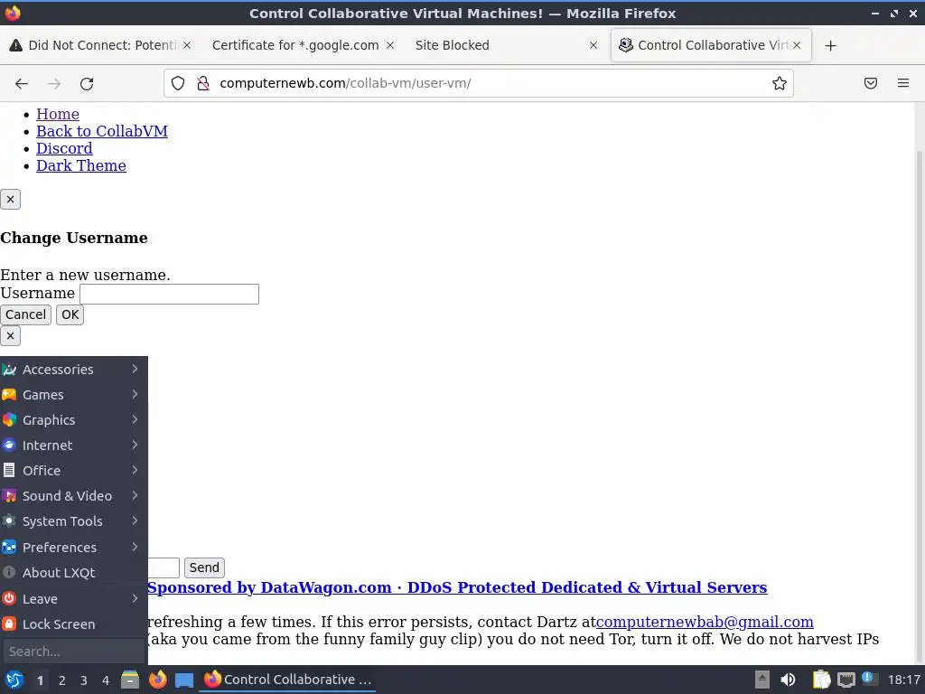This screenshot has width=925, height=694.
Task: Click the About LXQt info icon
Action: pos(9,572)
